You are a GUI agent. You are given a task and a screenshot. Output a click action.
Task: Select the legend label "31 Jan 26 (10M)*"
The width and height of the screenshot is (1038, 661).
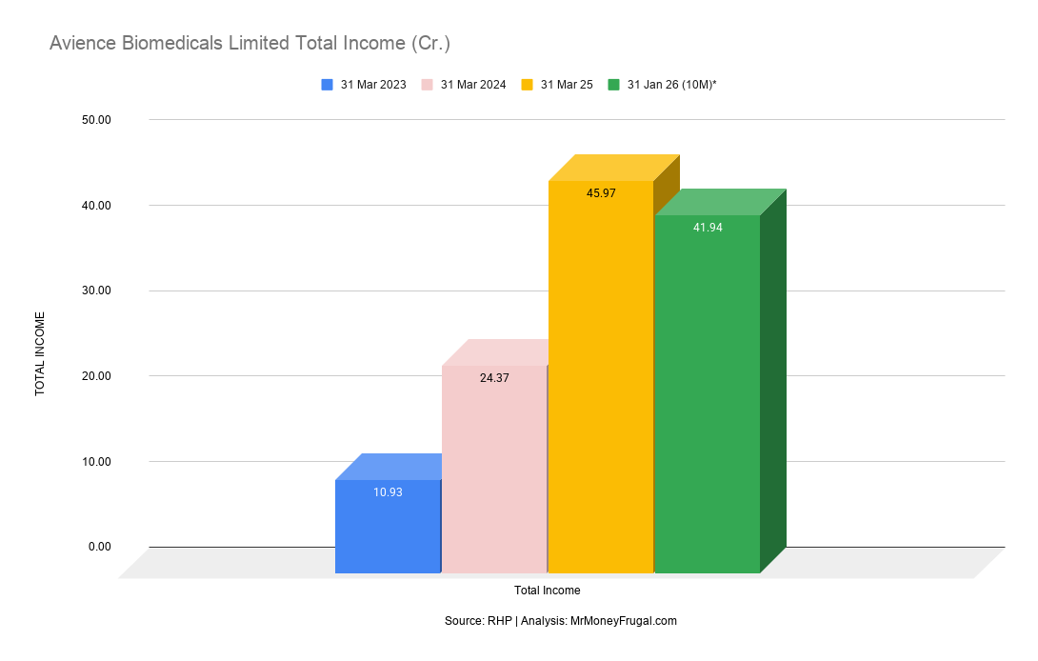click(x=672, y=85)
